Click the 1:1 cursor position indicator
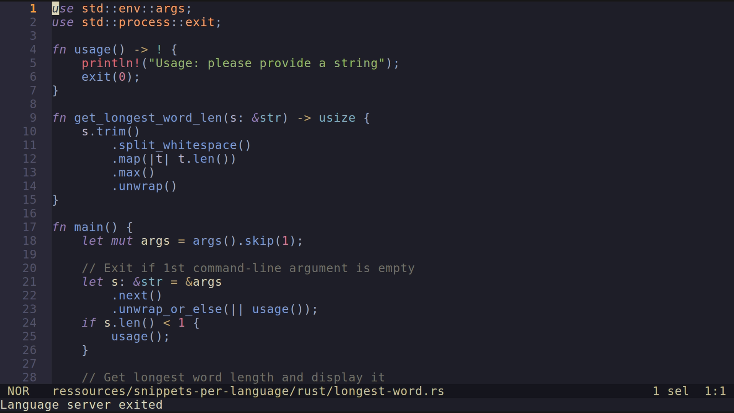The image size is (734, 413). (715, 391)
